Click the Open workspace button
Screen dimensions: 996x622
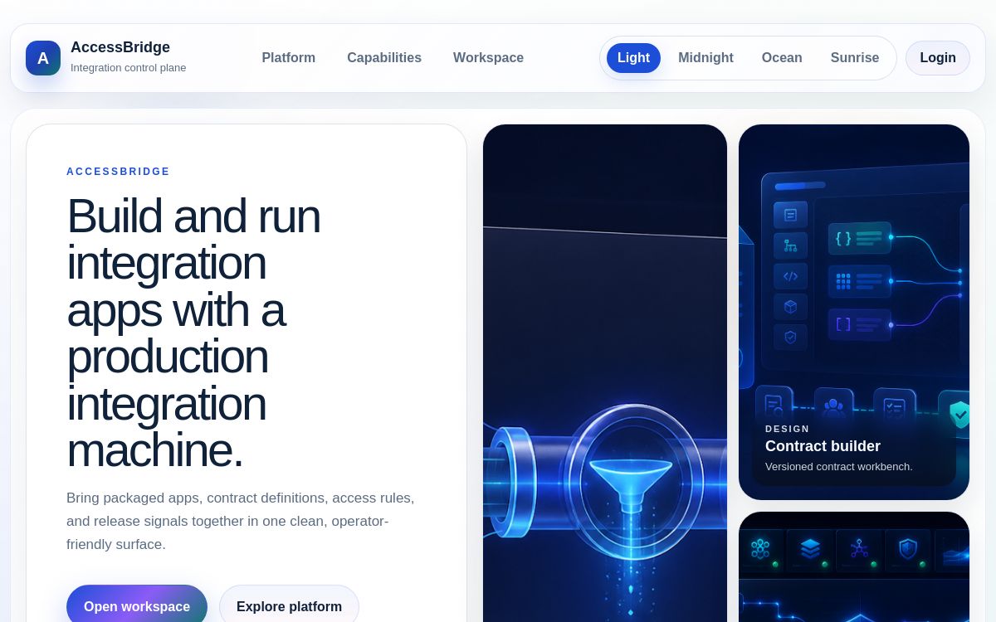137,606
